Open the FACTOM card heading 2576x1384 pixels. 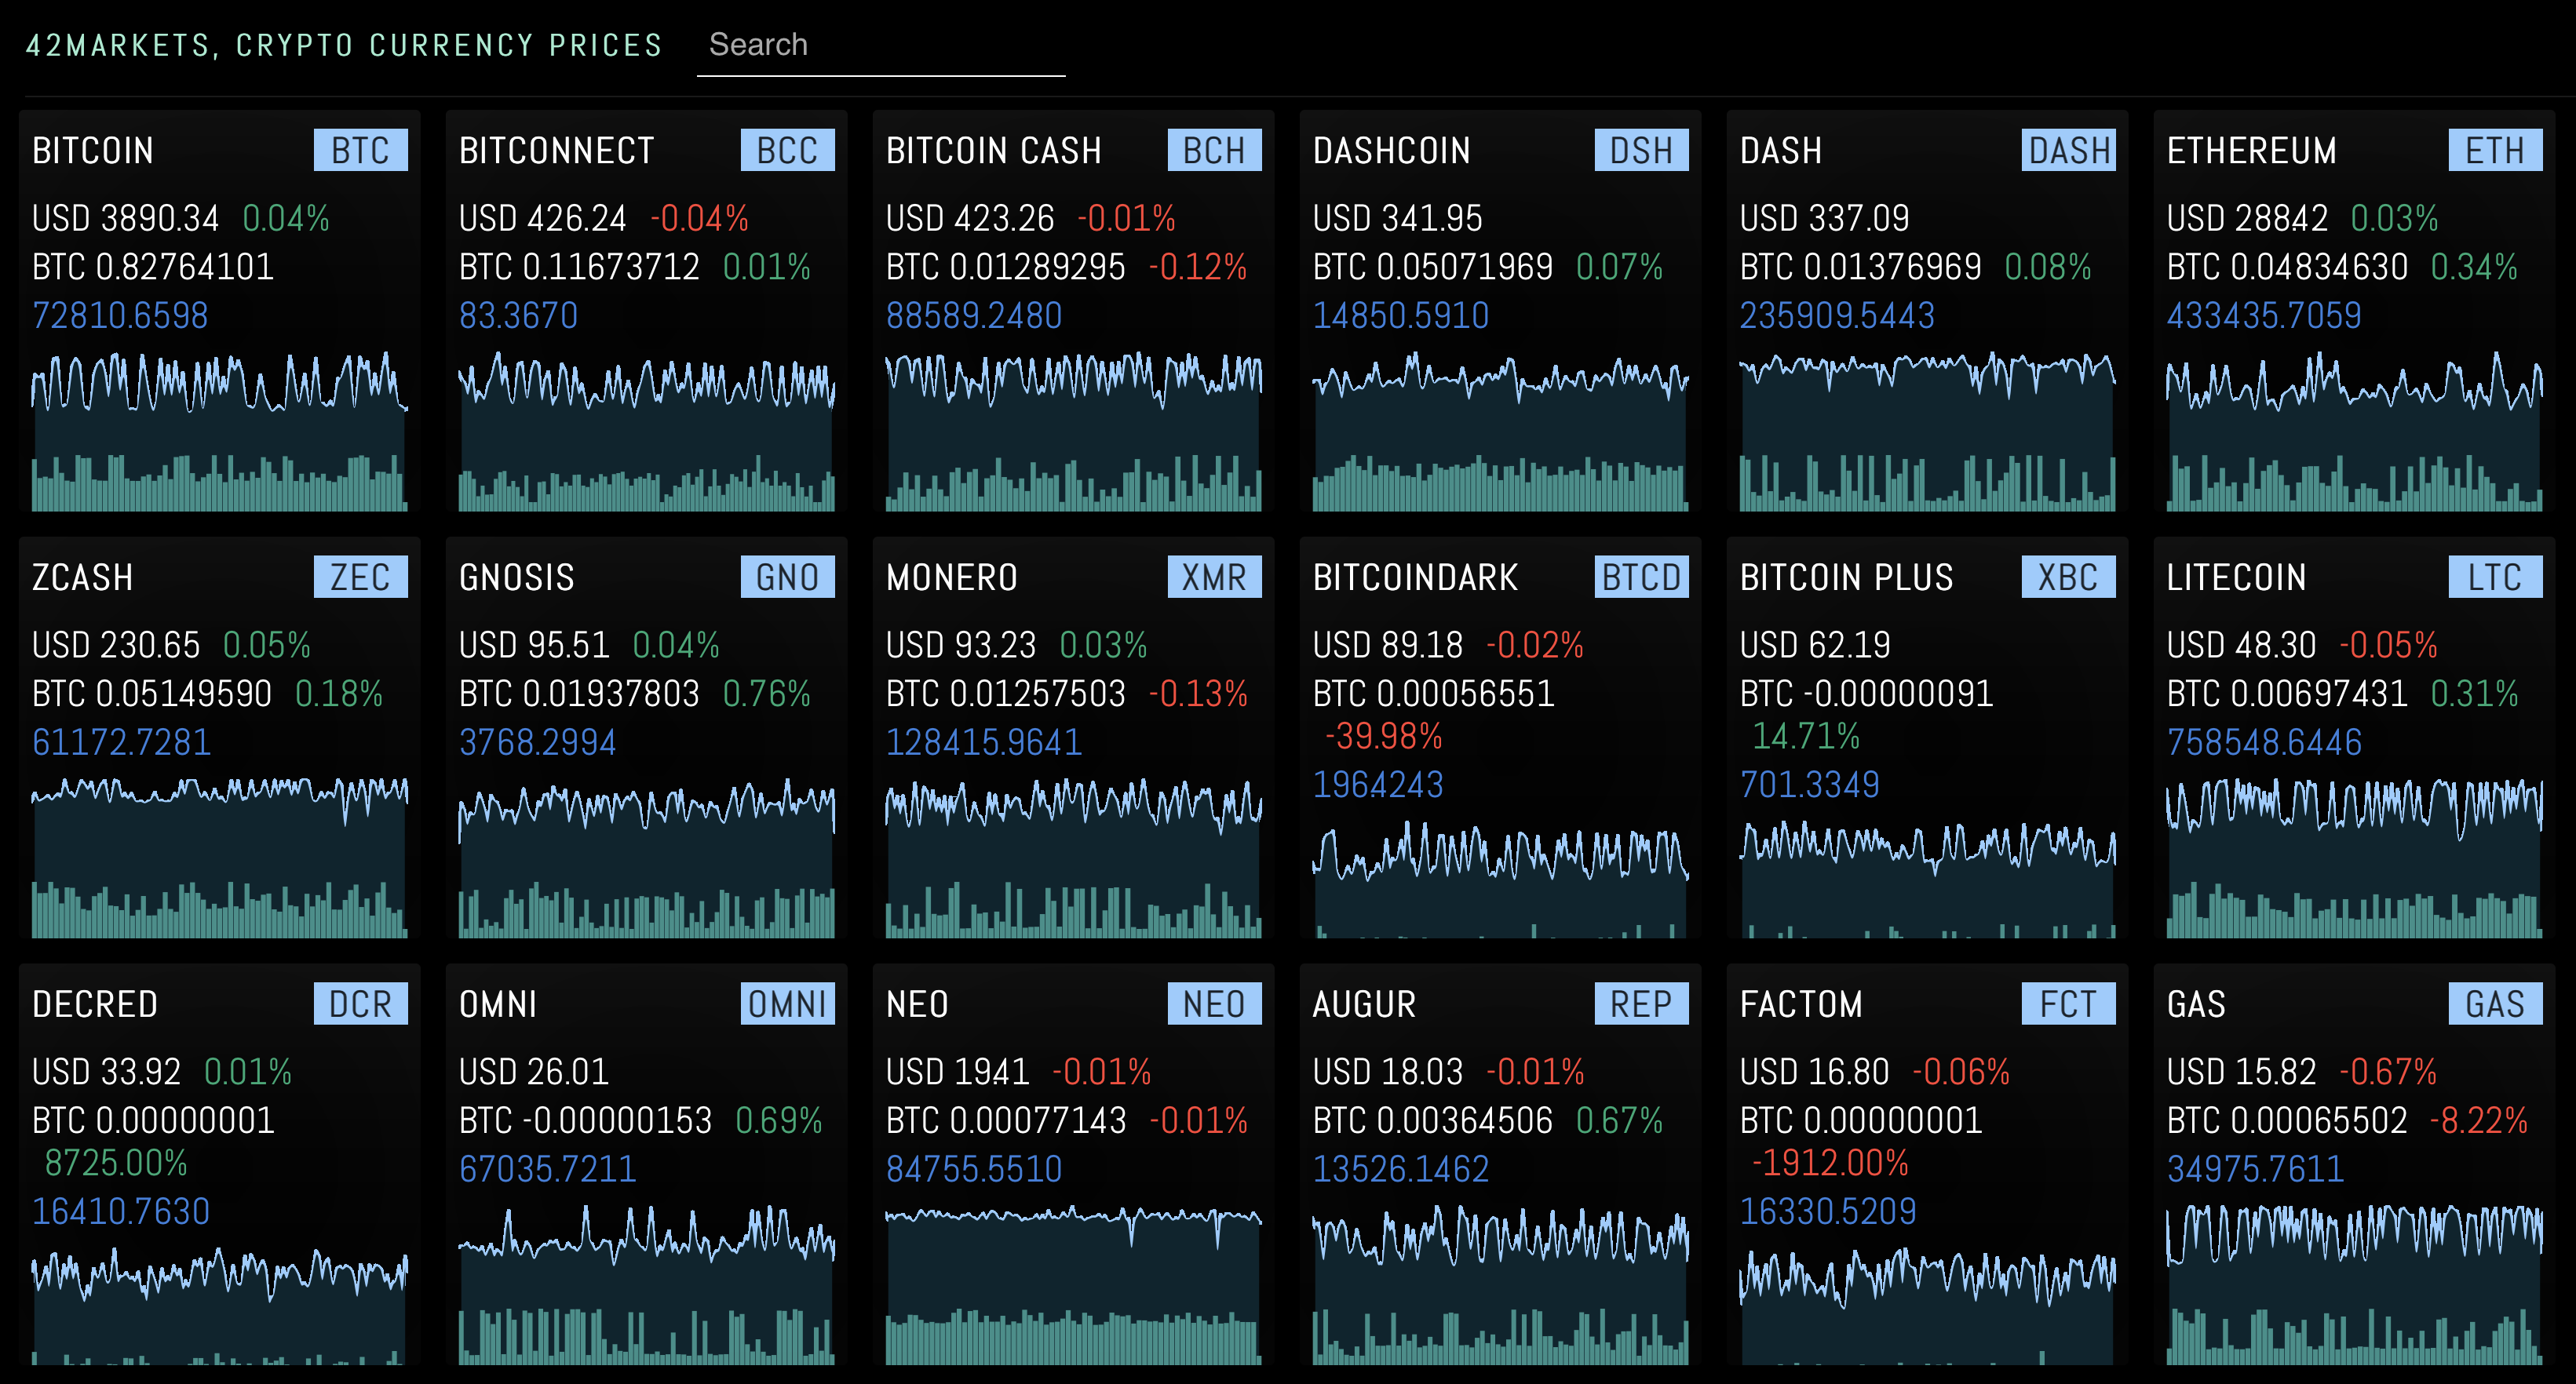pyautogui.click(x=1801, y=1004)
